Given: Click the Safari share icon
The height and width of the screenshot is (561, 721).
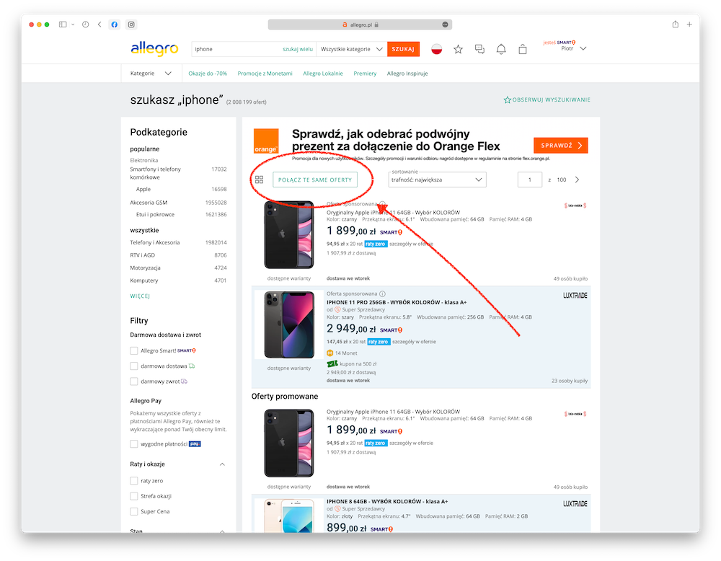Looking at the screenshot, I should [x=675, y=25].
